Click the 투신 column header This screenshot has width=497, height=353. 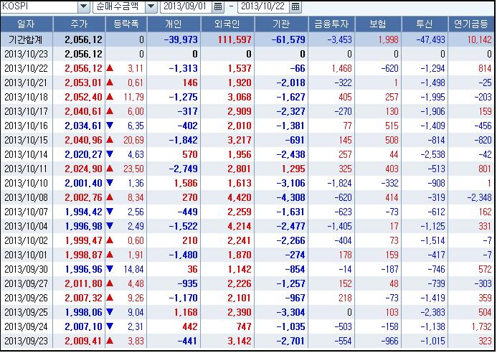[x=425, y=24]
